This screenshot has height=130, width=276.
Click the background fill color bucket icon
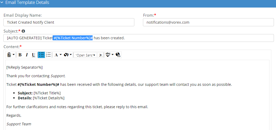coord(66,55)
